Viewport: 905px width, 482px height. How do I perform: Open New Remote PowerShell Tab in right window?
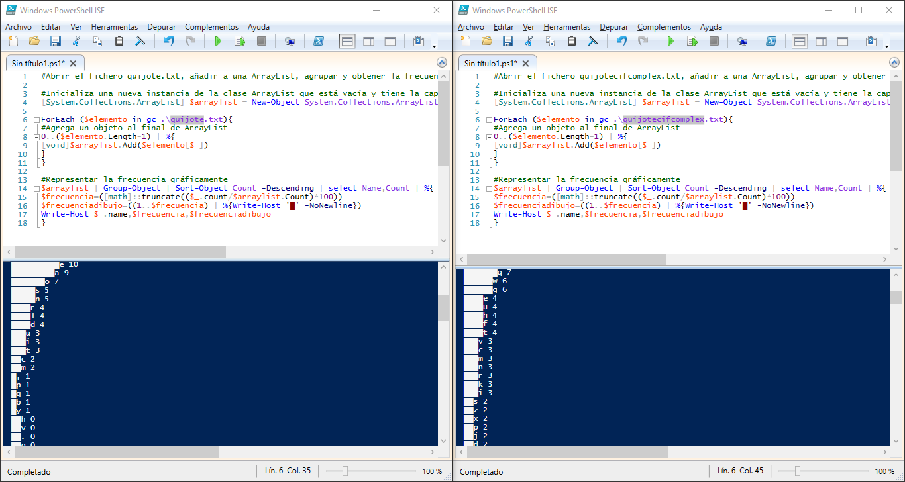click(743, 42)
